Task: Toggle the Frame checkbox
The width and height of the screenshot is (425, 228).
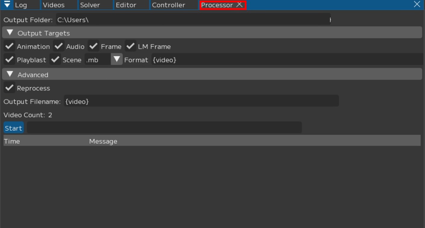Action: [94, 46]
